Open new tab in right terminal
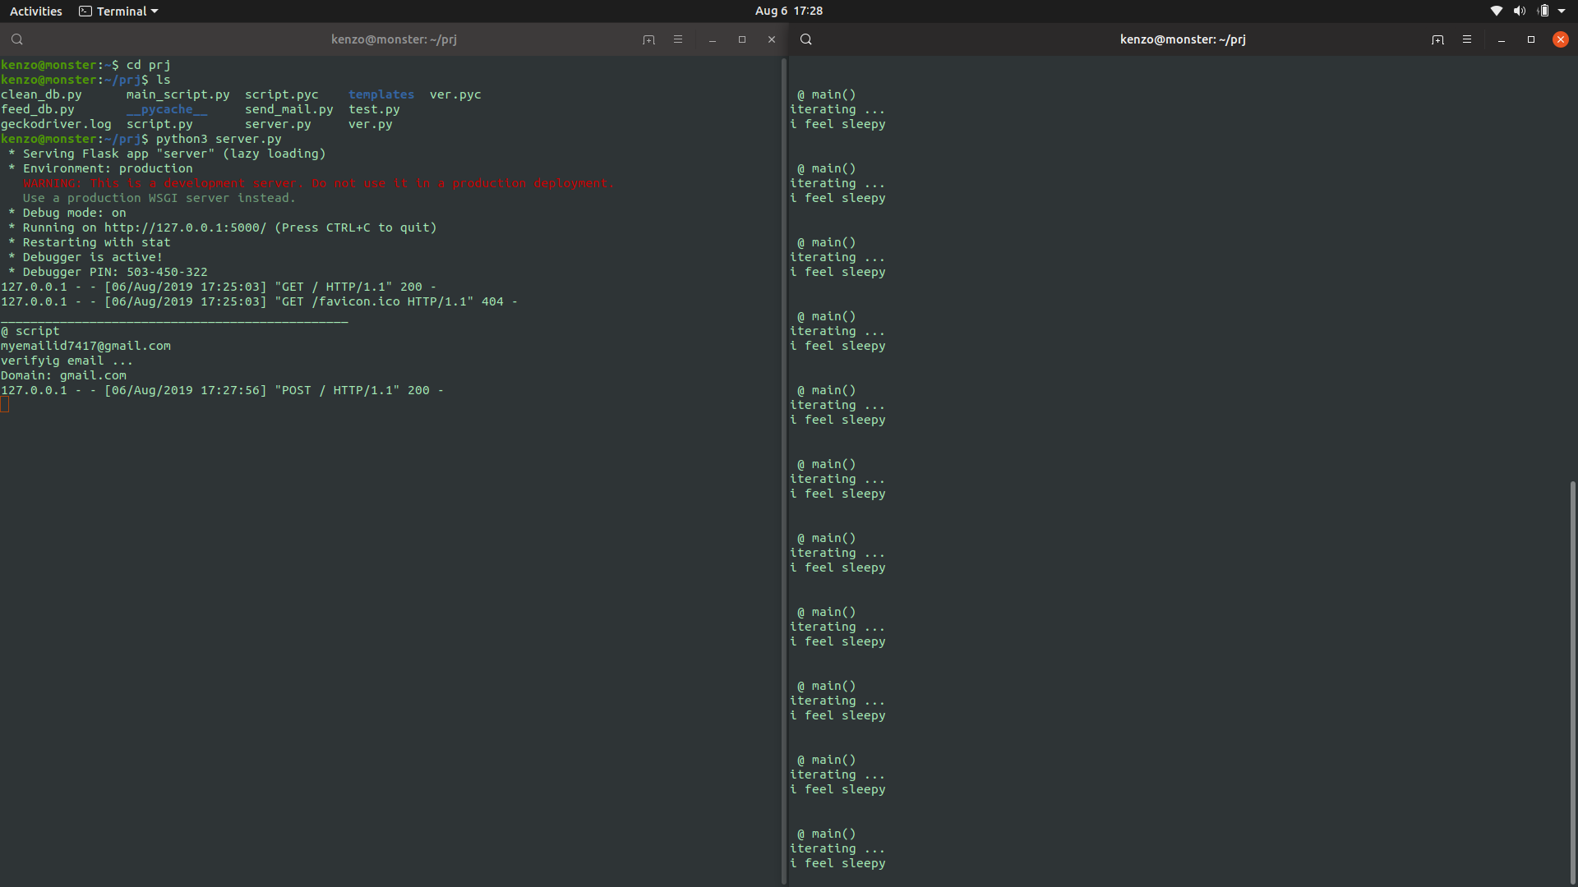The height and width of the screenshot is (887, 1578). 1437,39
